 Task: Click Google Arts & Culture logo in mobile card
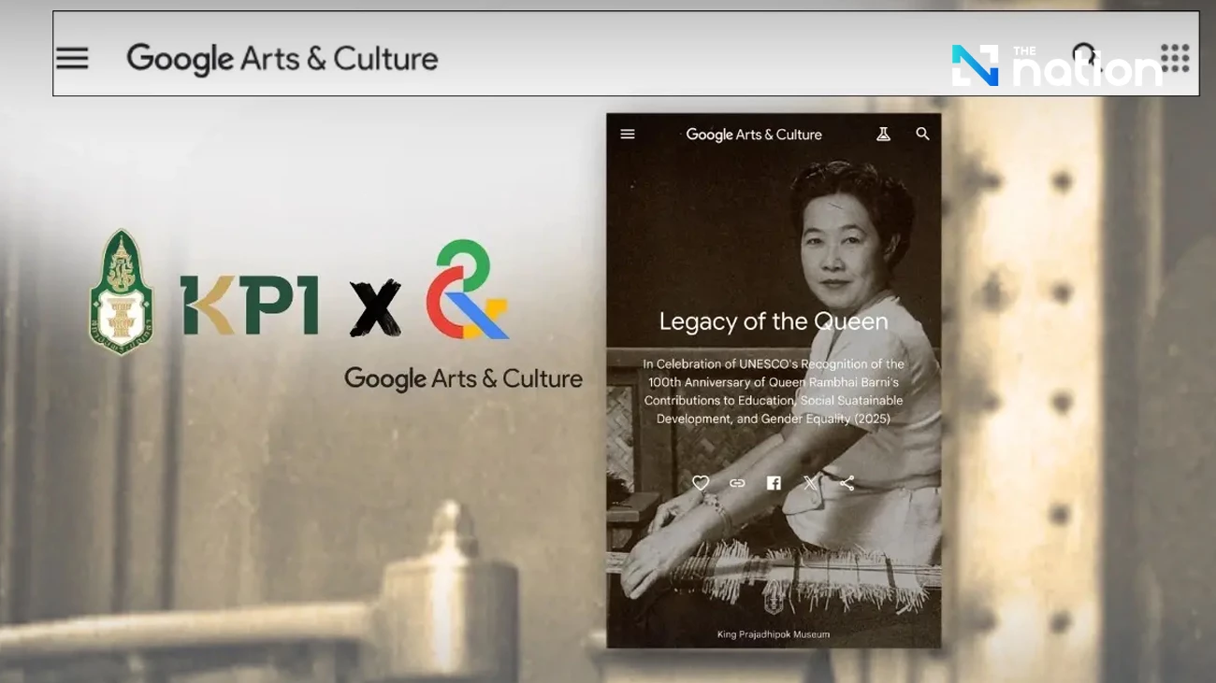[x=753, y=135]
